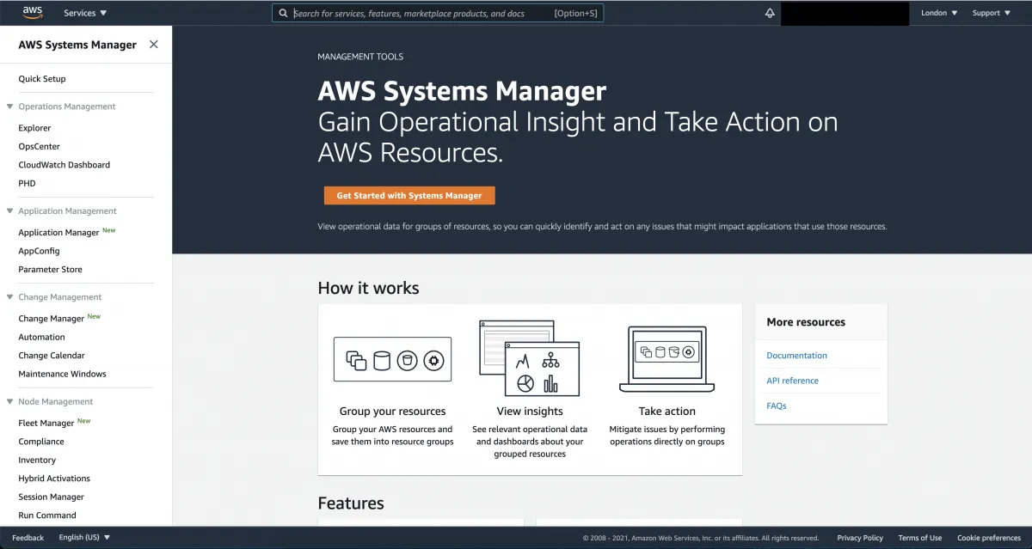Viewport: 1032px width, 549px height.
Task: Open the Documentation link
Action: pos(796,356)
